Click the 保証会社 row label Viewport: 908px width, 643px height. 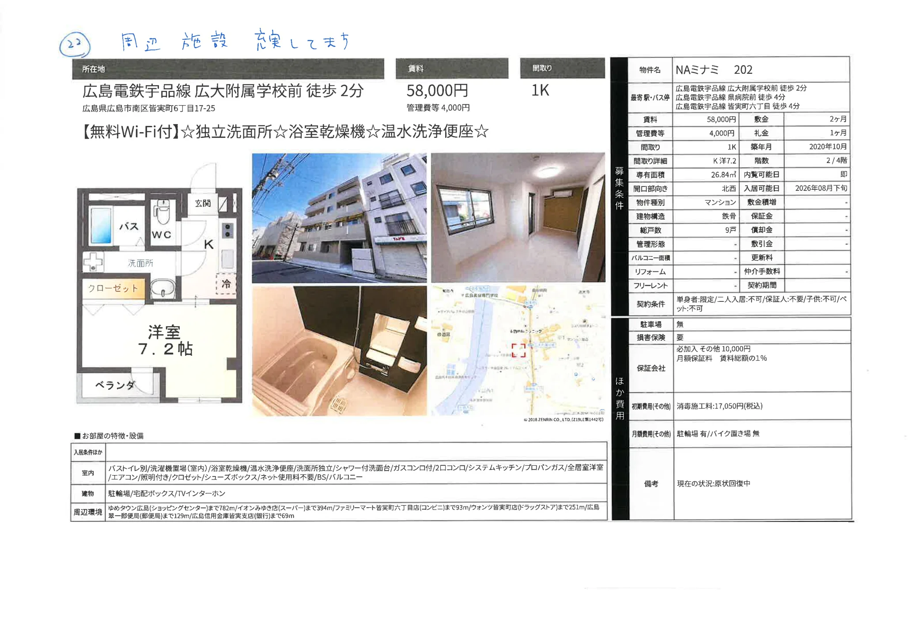(651, 368)
